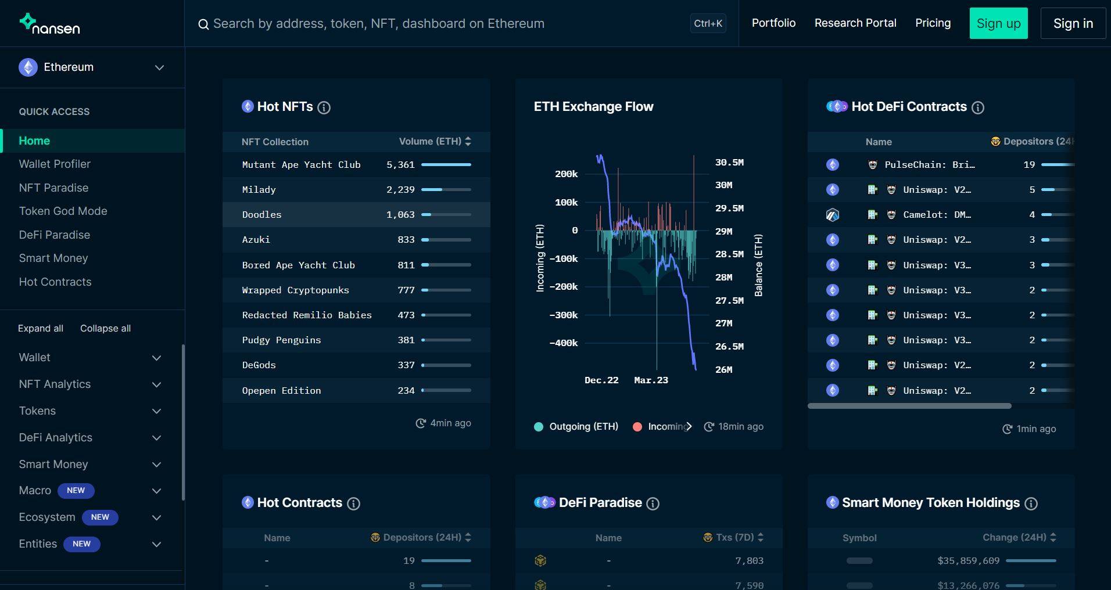Expand the NFT Analytics sidebar section
This screenshot has height=590, width=1111.
[90, 384]
